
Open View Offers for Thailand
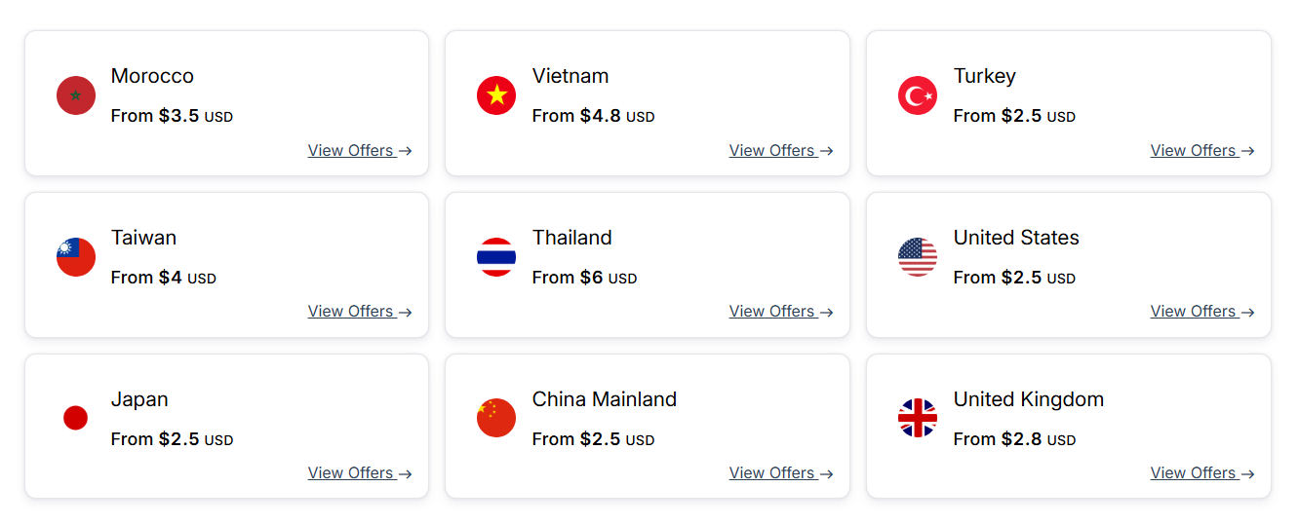click(x=781, y=312)
